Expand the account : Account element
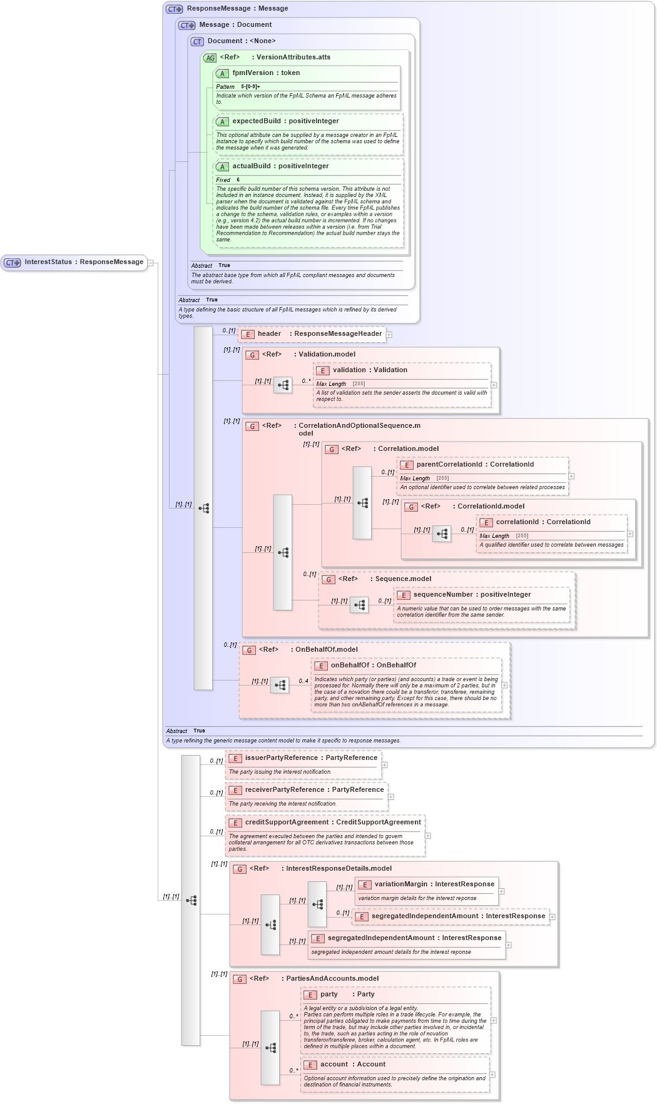The image size is (657, 1104). [492, 1075]
